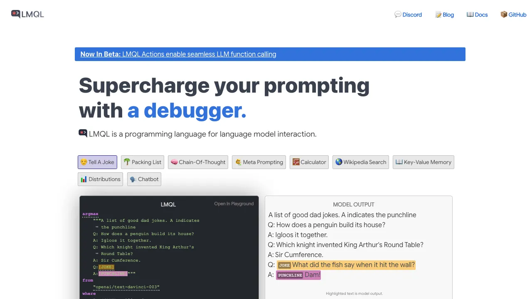Click the bar chart icon on Distributions
Viewport: 532px width, 299px height.
tap(84, 179)
